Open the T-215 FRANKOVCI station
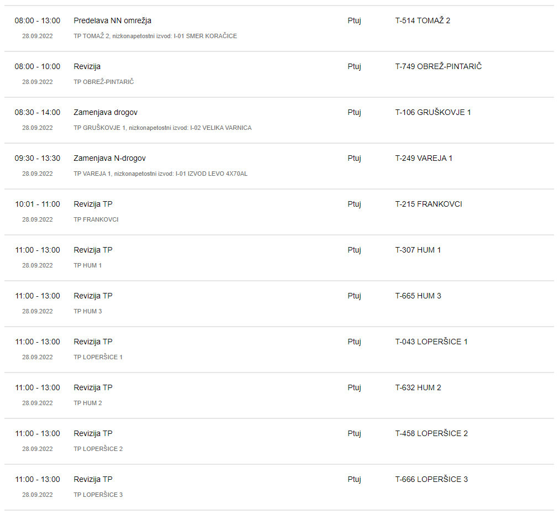The width and height of the screenshot is (559, 514). tap(429, 204)
